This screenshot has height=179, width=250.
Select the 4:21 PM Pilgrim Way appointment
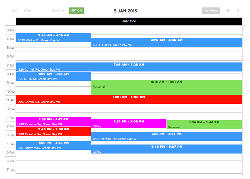point(54,145)
